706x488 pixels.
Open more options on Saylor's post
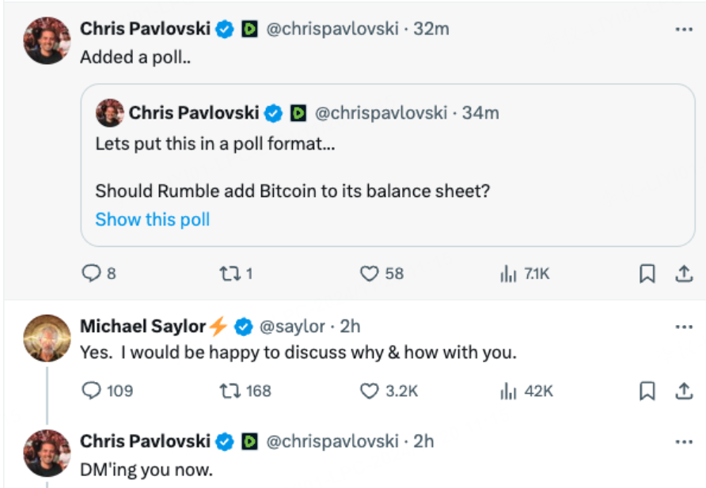tap(684, 327)
